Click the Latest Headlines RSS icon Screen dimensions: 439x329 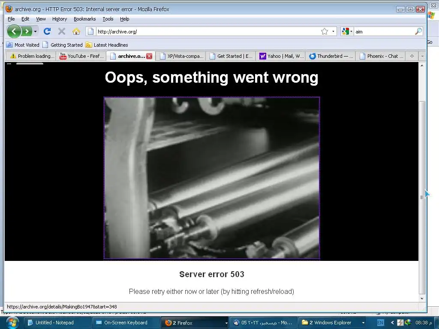point(89,45)
